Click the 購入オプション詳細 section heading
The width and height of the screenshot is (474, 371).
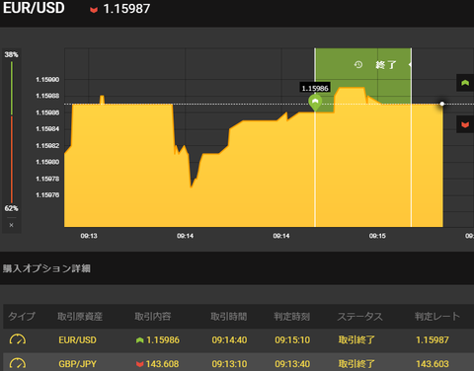click(x=46, y=268)
